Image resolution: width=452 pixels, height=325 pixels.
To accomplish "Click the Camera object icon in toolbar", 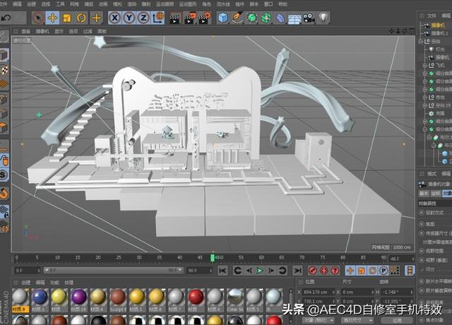I will tap(309, 18).
